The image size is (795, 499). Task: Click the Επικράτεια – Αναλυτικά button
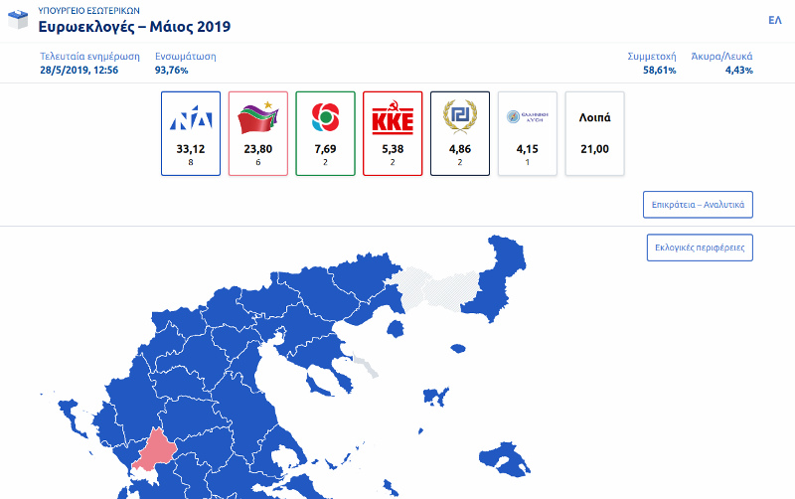698,205
